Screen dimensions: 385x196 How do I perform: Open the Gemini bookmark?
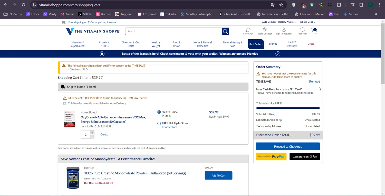click(x=351, y=14)
